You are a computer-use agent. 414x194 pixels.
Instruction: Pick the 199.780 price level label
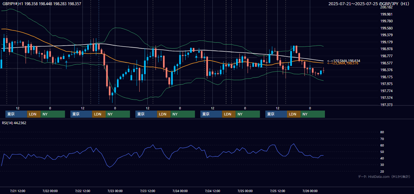[386, 21]
